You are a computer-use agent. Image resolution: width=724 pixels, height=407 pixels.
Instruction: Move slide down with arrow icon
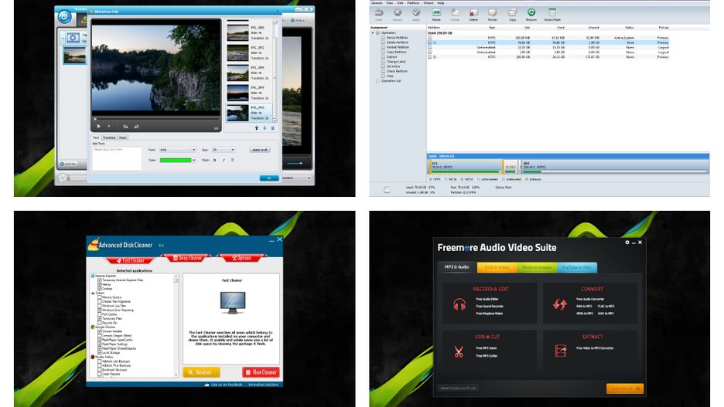(x=265, y=128)
